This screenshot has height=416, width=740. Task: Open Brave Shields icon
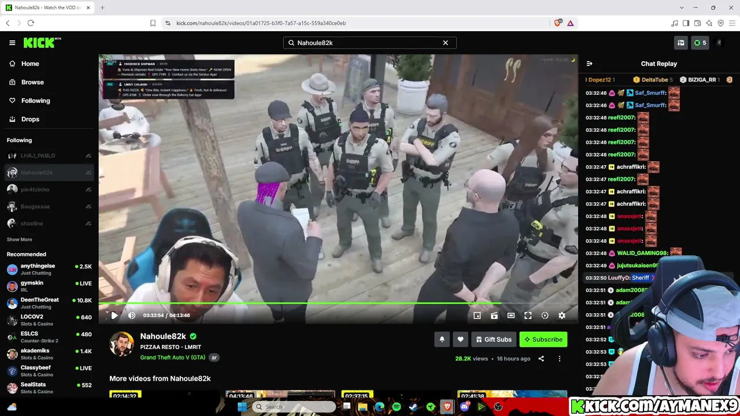(557, 23)
